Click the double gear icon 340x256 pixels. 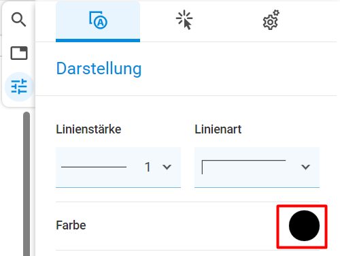271,20
